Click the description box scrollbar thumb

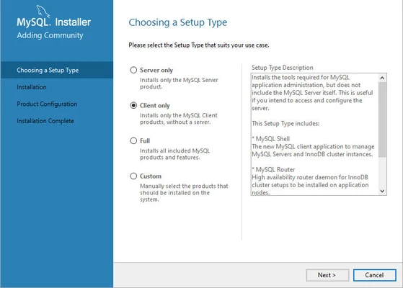click(x=382, y=120)
